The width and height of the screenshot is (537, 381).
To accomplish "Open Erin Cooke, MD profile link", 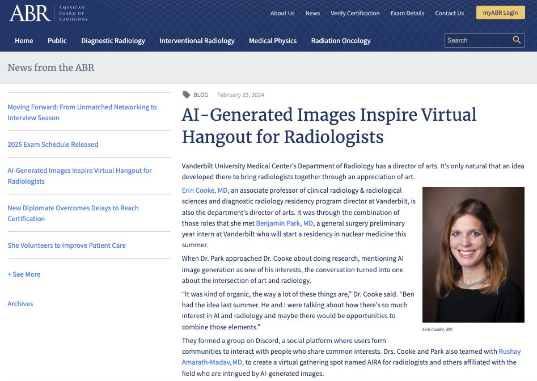I will [x=205, y=190].
